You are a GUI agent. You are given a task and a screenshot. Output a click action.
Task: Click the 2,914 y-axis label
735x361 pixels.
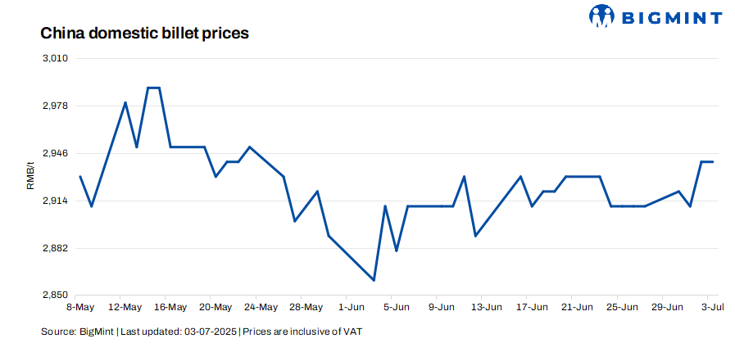tap(56, 201)
